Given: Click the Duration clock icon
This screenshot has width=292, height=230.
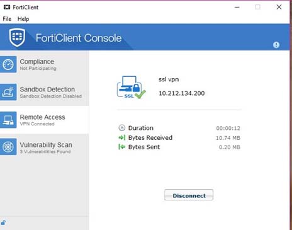Looking at the screenshot, I should click(x=122, y=128).
